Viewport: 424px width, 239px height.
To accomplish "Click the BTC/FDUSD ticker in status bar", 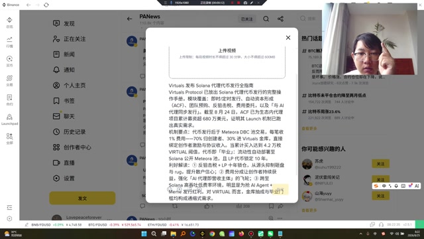I will click(x=115, y=224).
